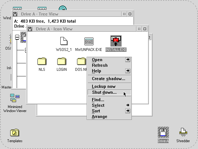Select drive icon in Tree View tree
Image resolution: width=198 pixels, height=149 pixels.
coord(24,37)
